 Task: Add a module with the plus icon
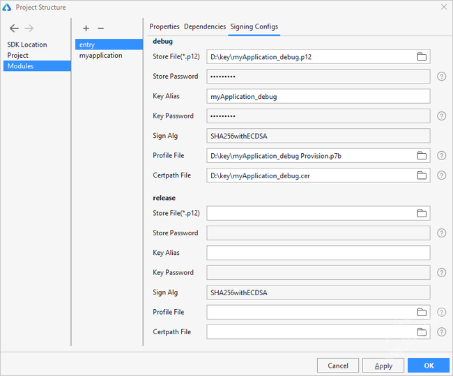pyautogui.click(x=86, y=29)
